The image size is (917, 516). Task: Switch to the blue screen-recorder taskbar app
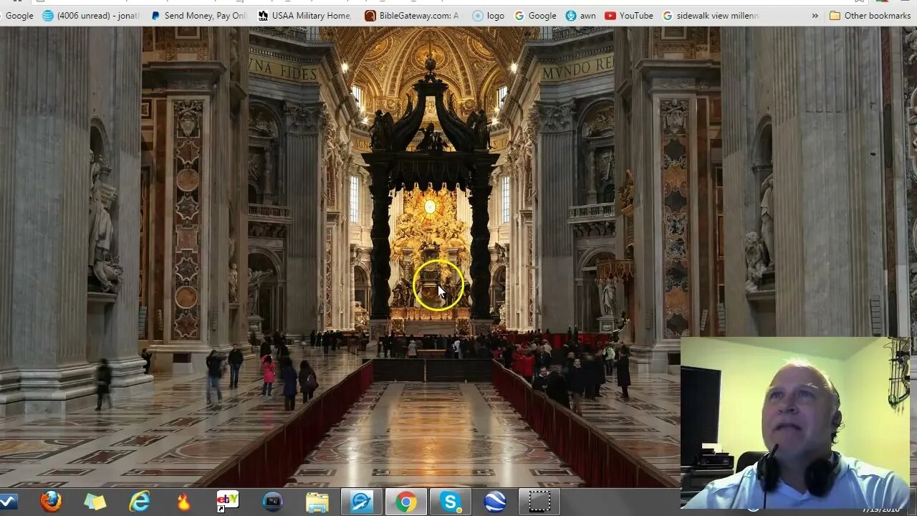361,502
